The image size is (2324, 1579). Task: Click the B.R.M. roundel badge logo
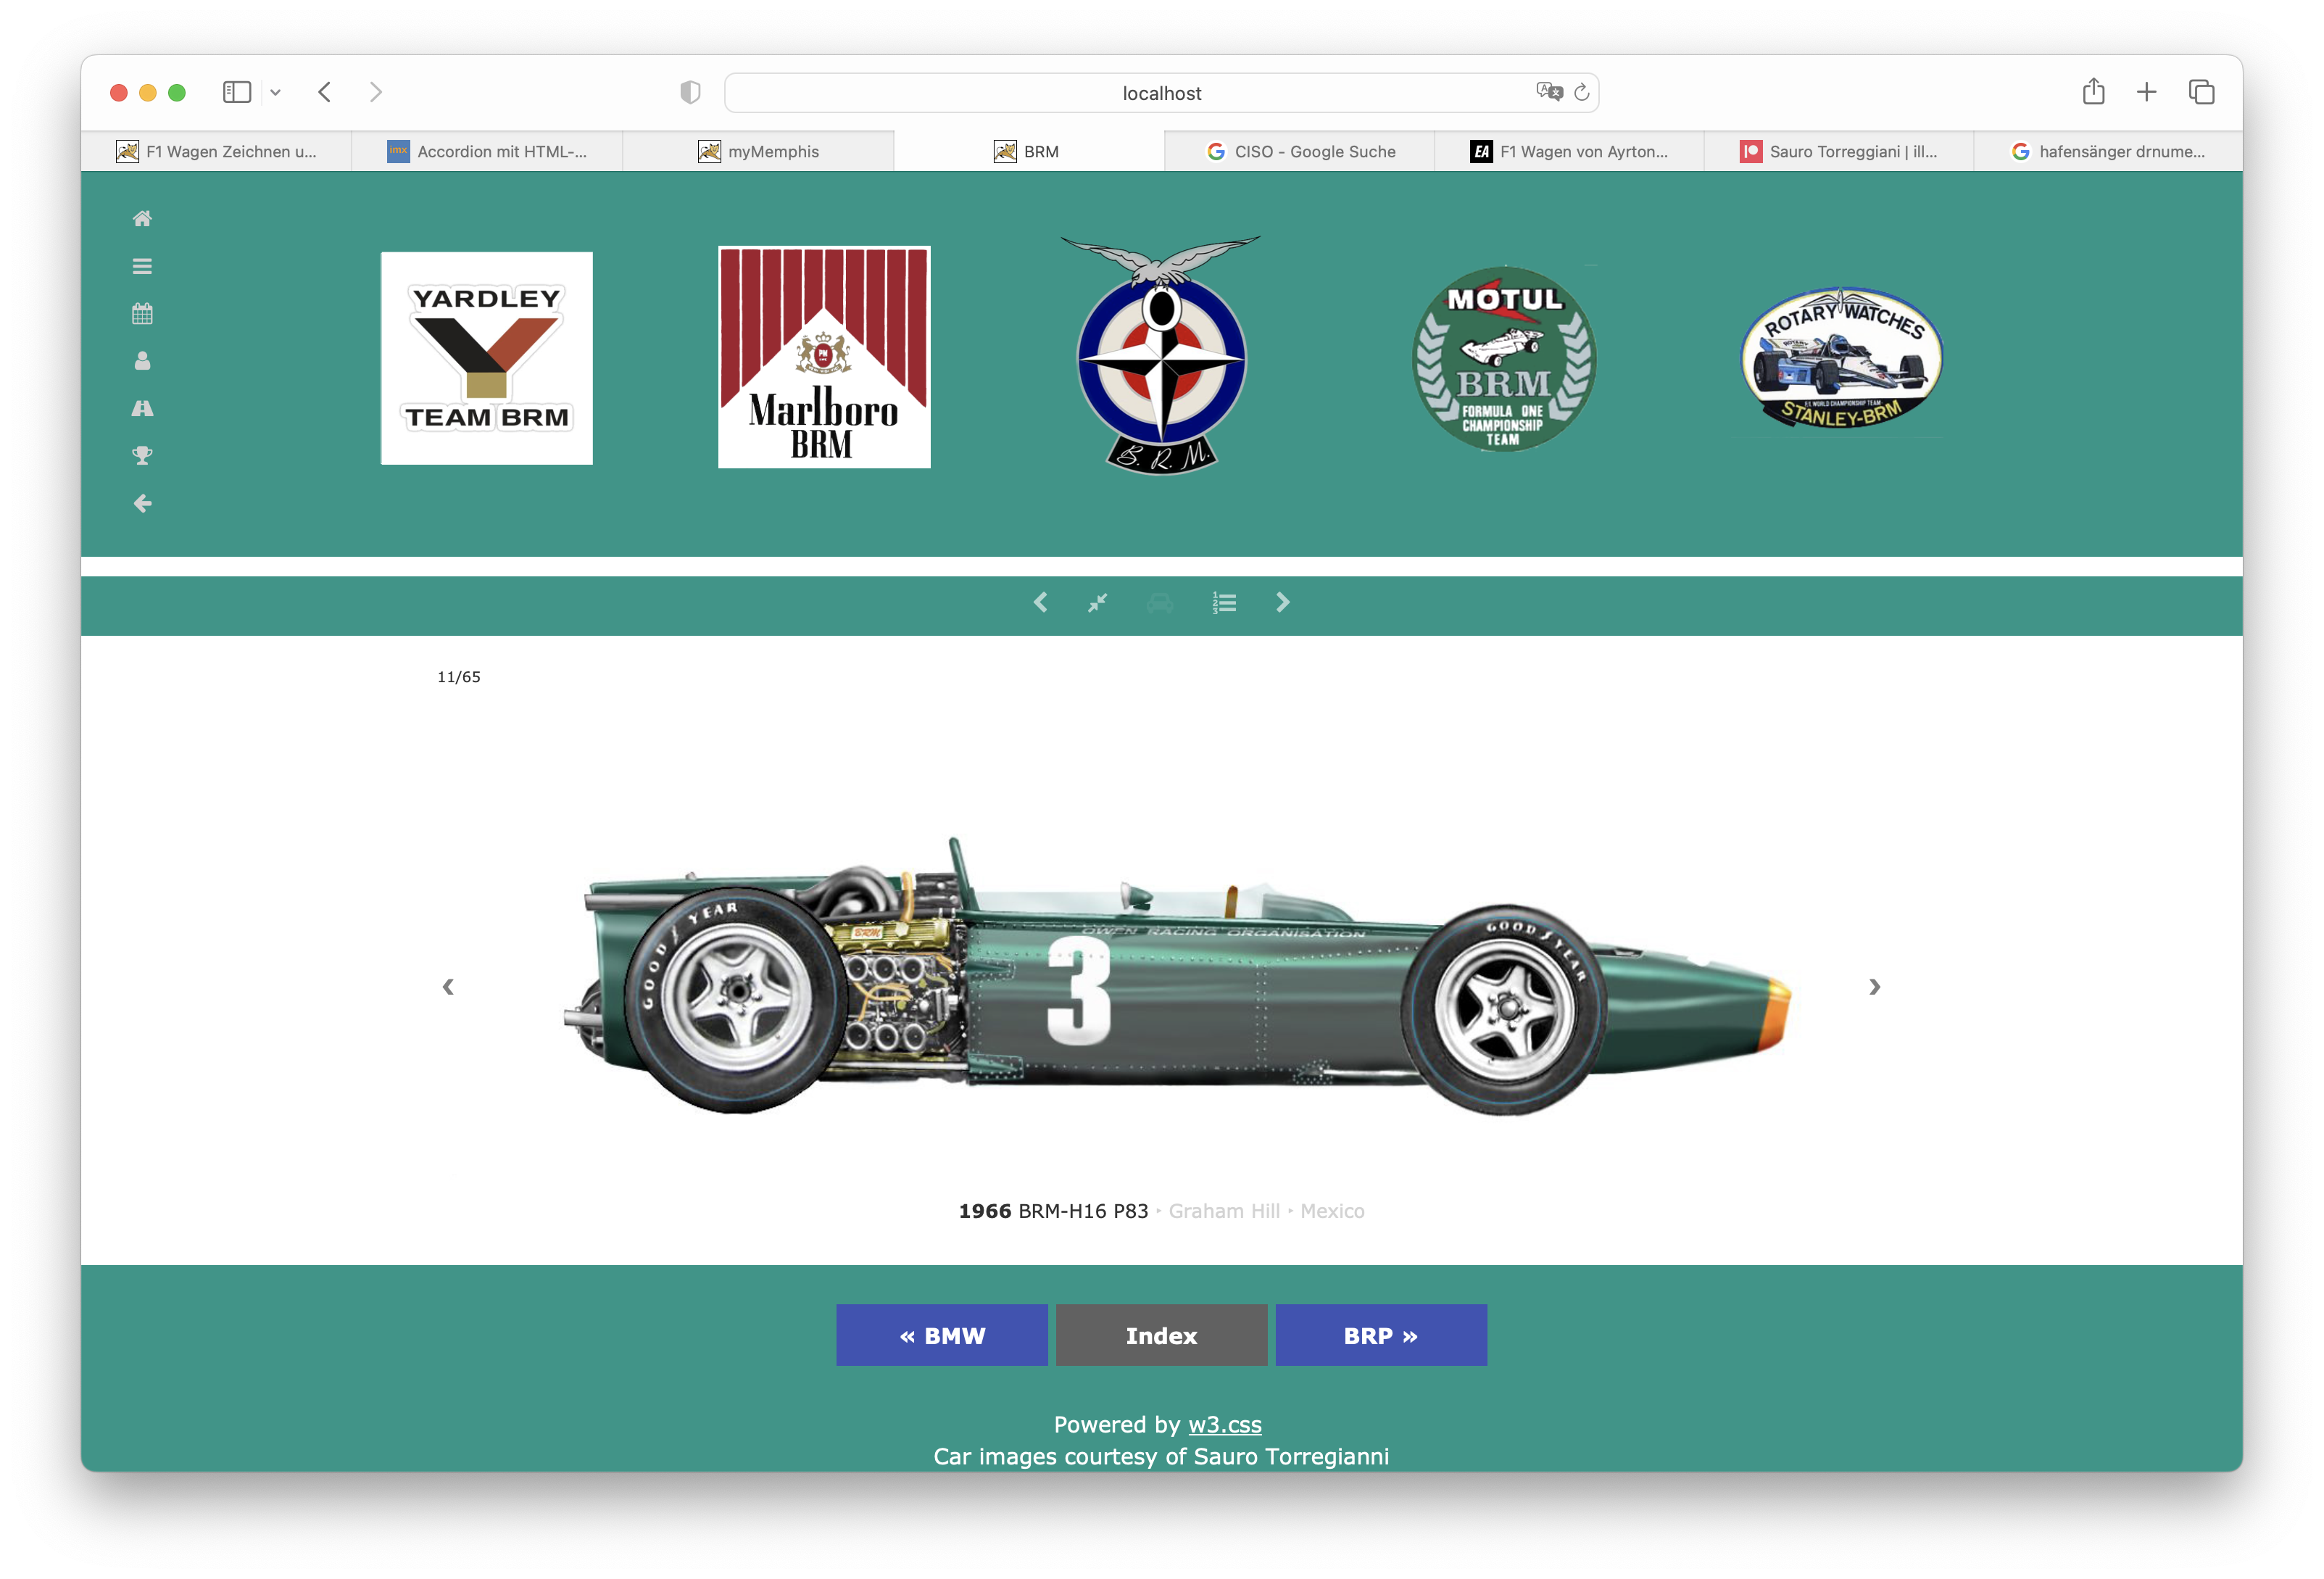tap(1161, 355)
